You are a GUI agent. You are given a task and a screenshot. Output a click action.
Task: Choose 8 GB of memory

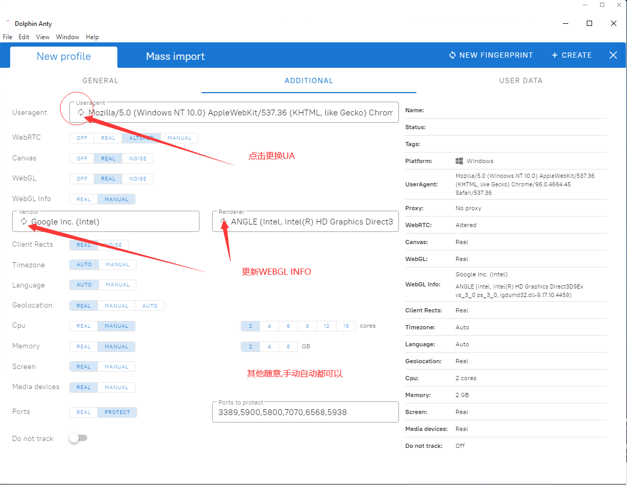[288, 347]
